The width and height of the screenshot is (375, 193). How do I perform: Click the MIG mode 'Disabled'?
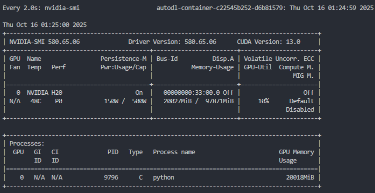click(x=300, y=110)
